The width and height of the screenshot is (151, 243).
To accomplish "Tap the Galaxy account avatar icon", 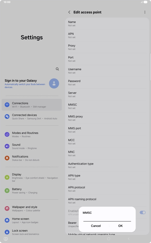I will point(54,83).
